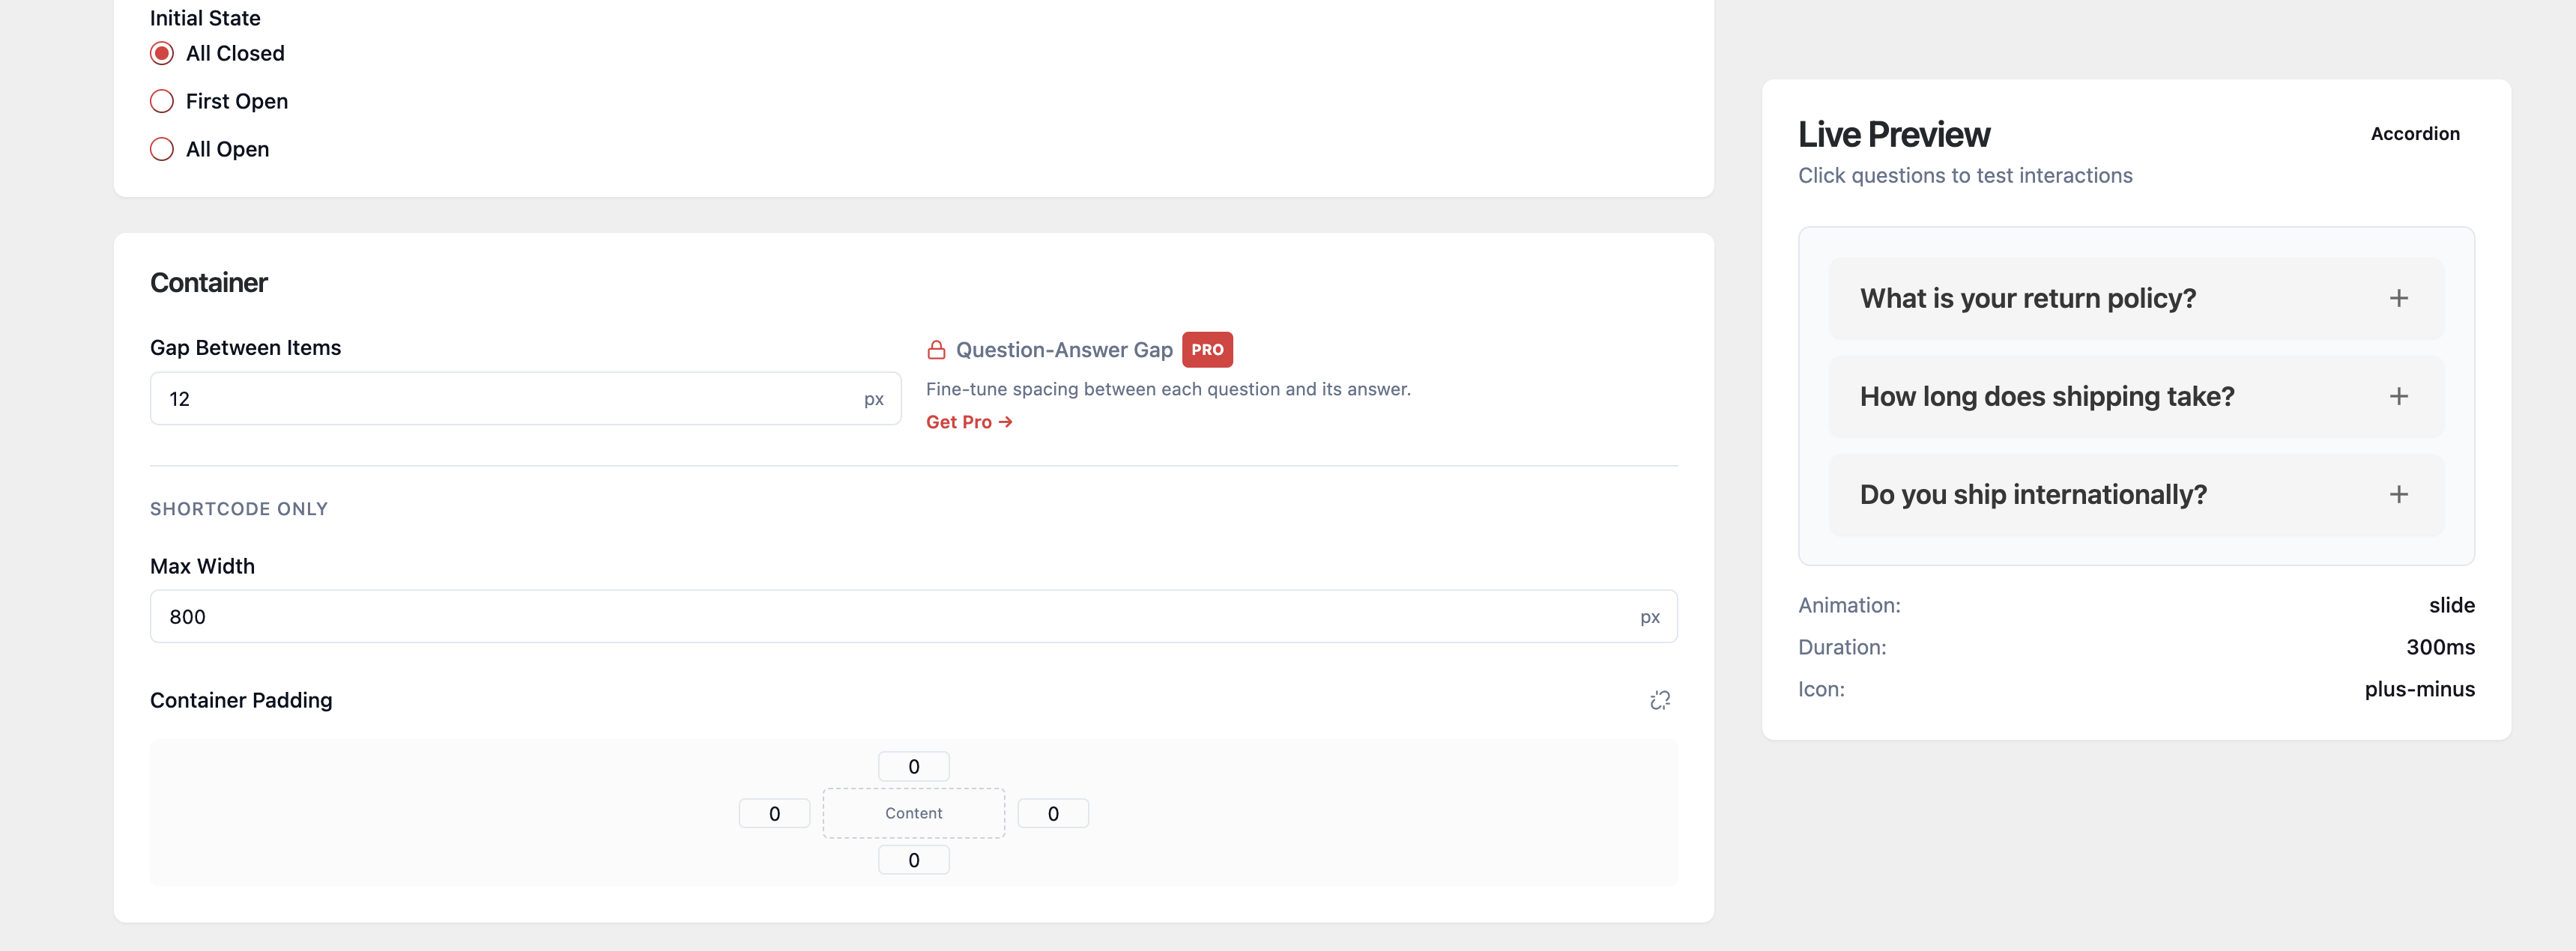Viewport: 2576px width, 951px height.
Task: Select the First Open initial state
Action: tap(162, 102)
